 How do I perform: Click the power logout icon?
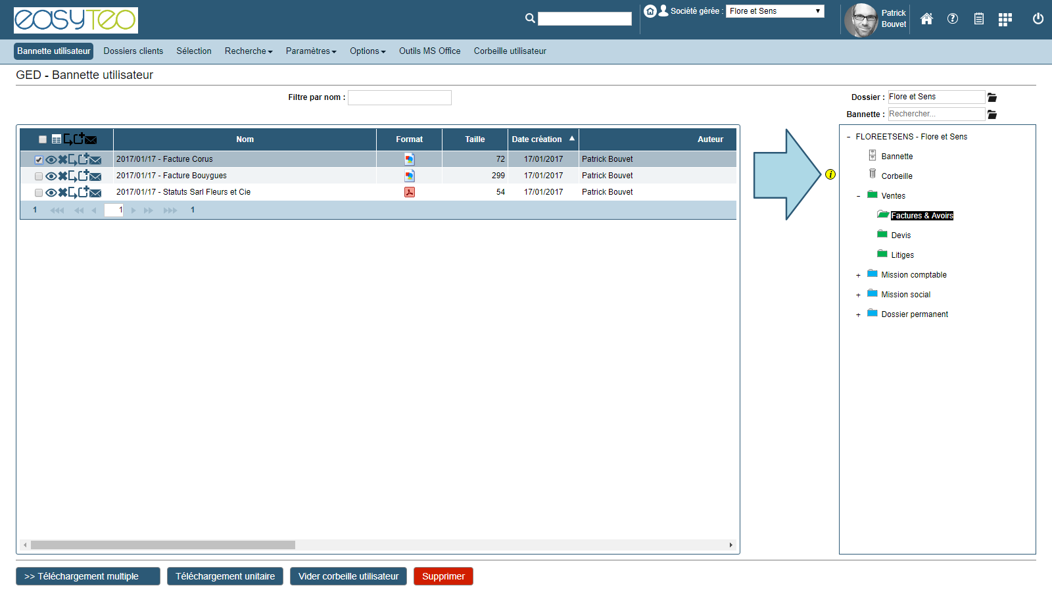(1038, 19)
